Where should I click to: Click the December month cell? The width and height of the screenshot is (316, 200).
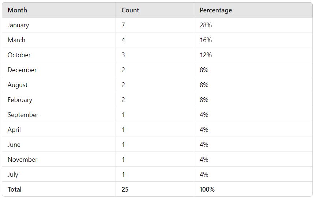[22, 70]
